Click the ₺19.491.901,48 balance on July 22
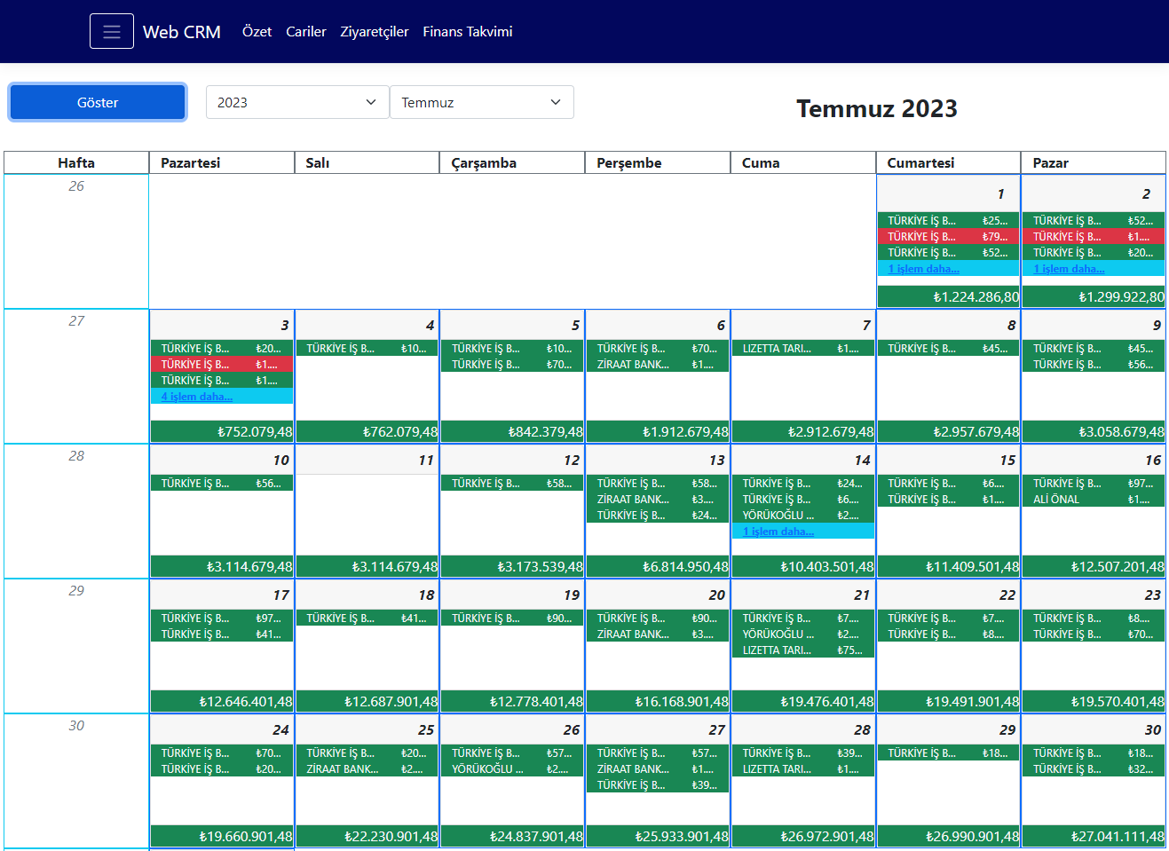 pos(948,701)
